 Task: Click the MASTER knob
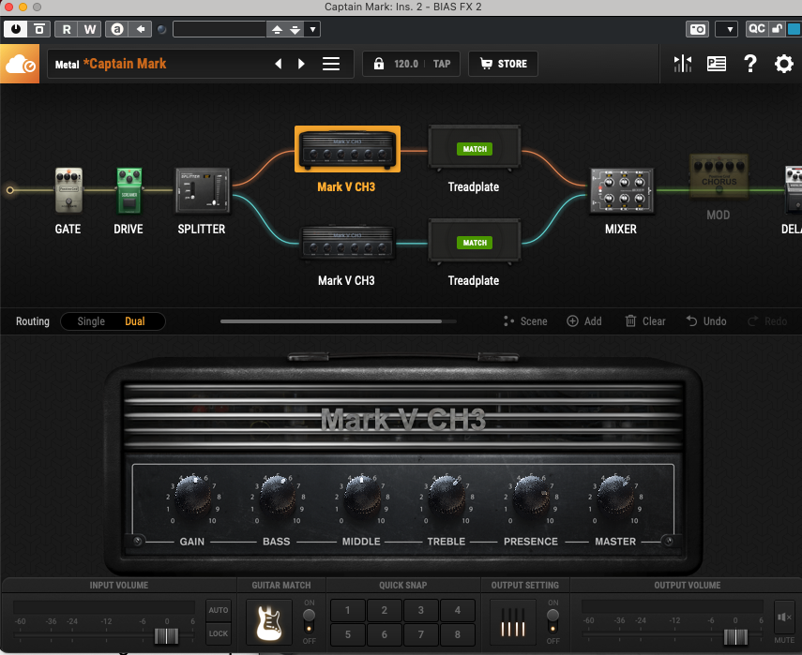tap(616, 495)
